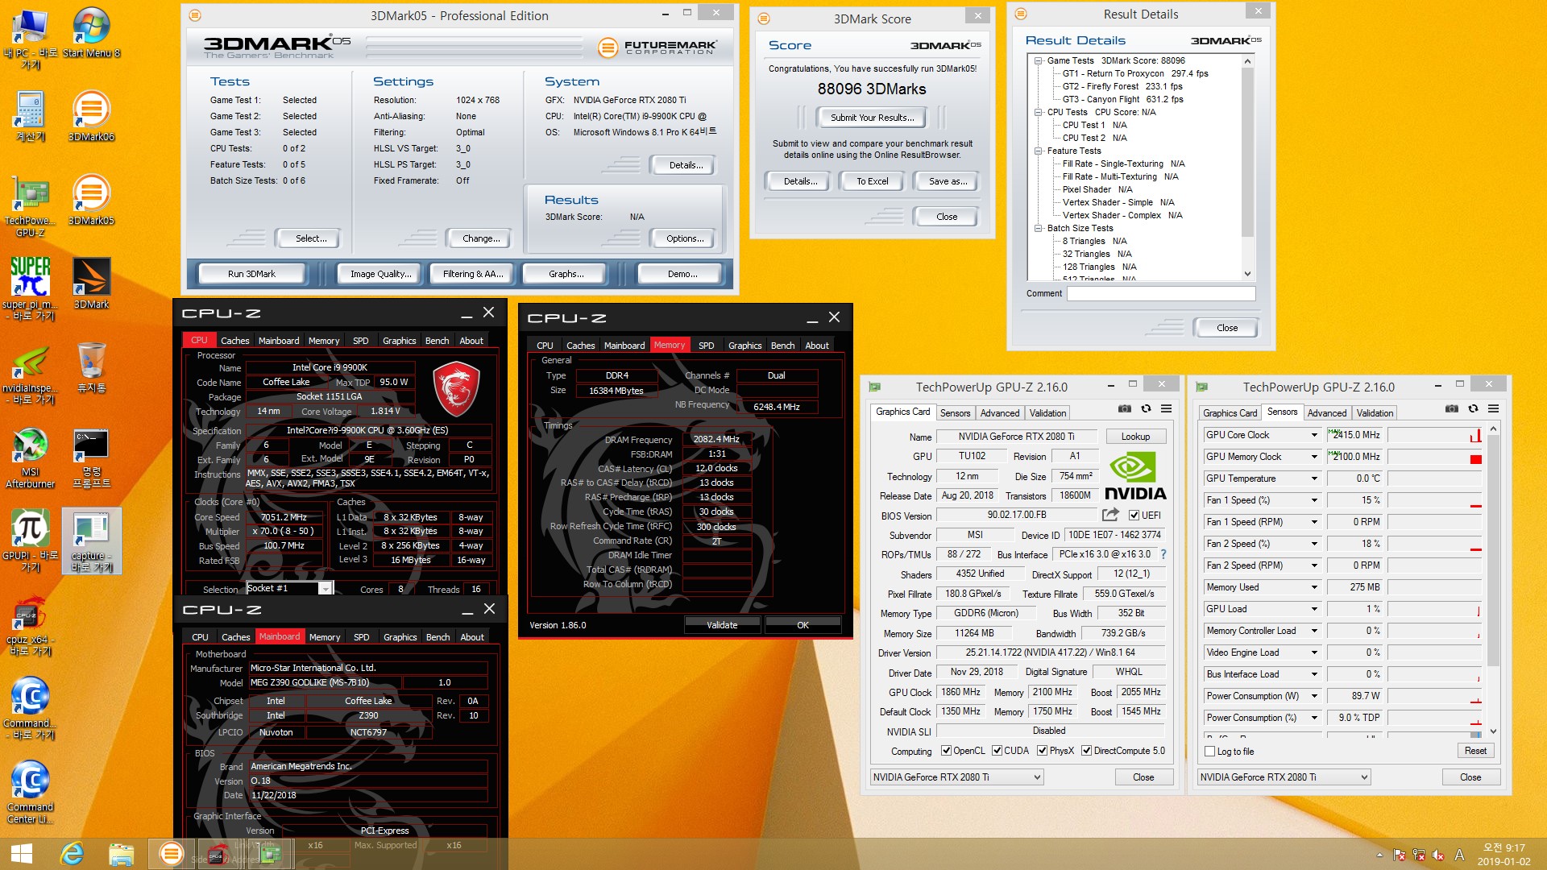
Task: Open the Advanced tab in GPU-Z Graphics Card window
Action: (x=999, y=413)
